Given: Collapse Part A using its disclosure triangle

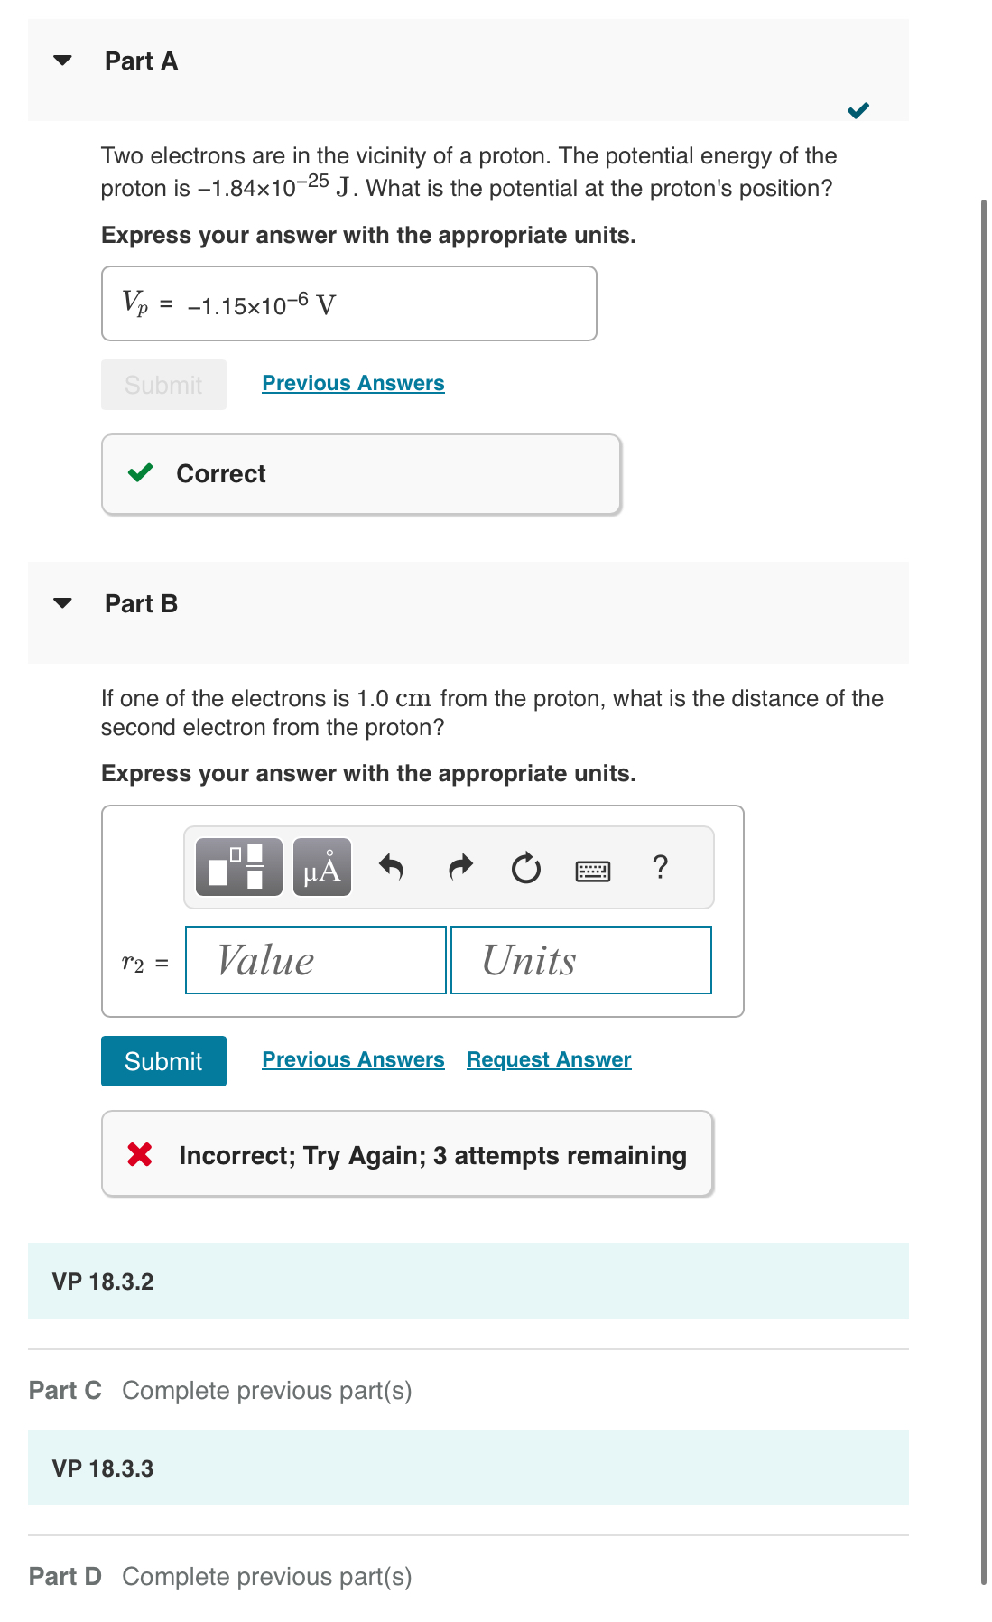Looking at the screenshot, I should click(61, 61).
